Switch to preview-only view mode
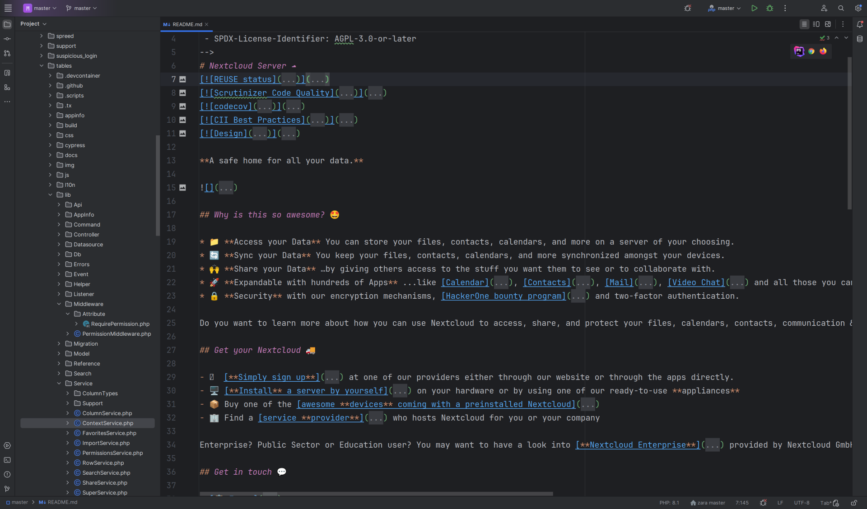The height and width of the screenshot is (509, 867). point(828,24)
